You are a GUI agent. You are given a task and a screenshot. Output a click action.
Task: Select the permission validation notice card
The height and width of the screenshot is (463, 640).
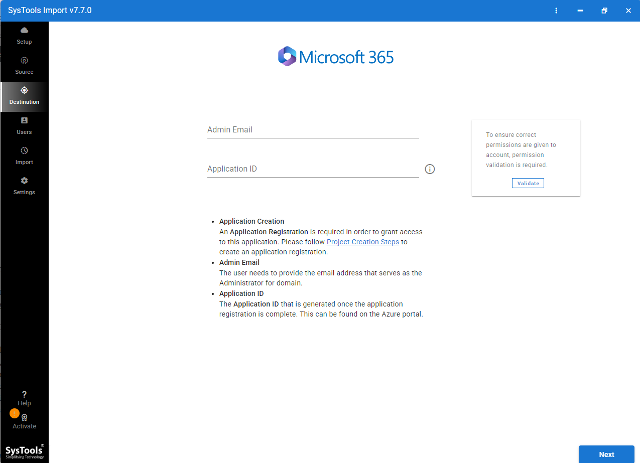[x=526, y=158]
